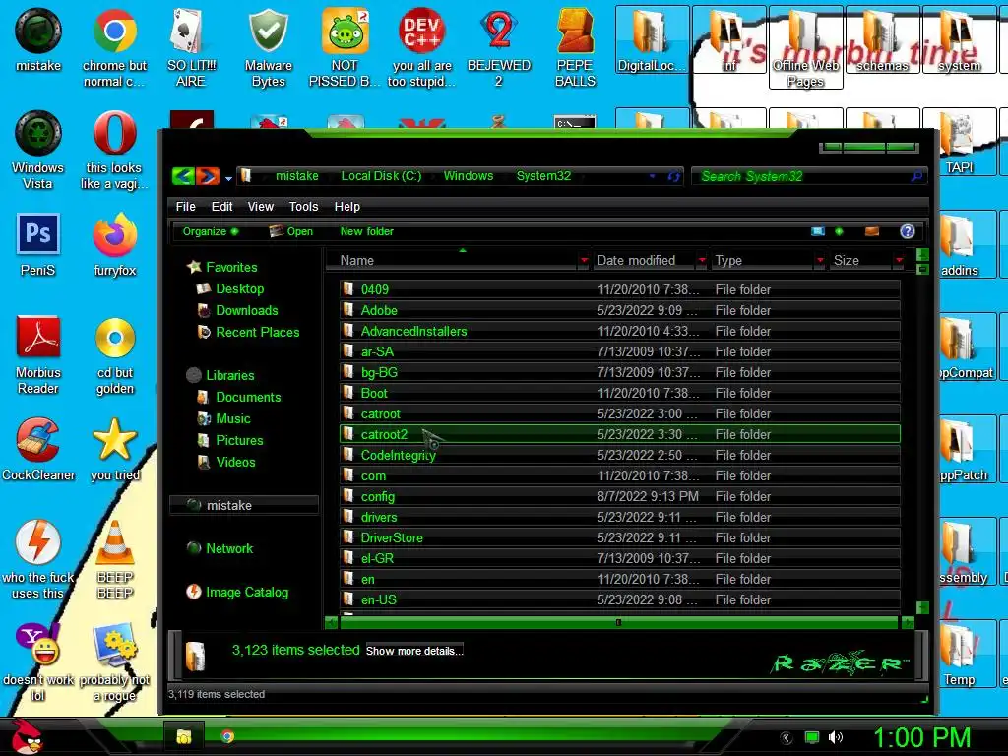Open the Name column filter dropdown
Image resolution: width=1008 pixels, height=756 pixels.
[x=584, y=260]
